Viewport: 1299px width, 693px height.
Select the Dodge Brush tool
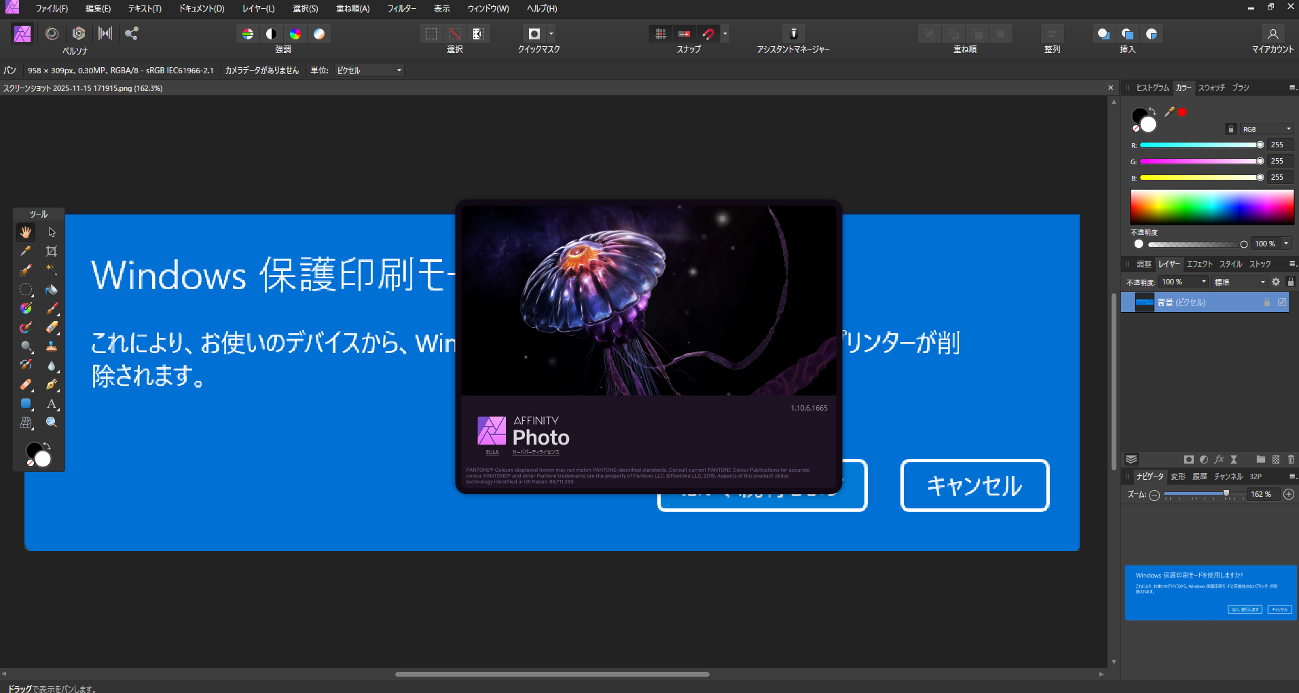click(25, 346)
